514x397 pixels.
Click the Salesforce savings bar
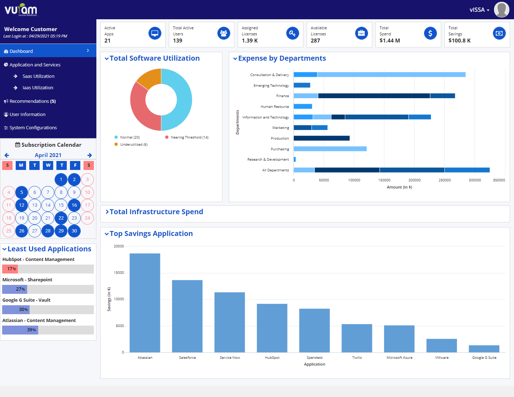(187, 316)
